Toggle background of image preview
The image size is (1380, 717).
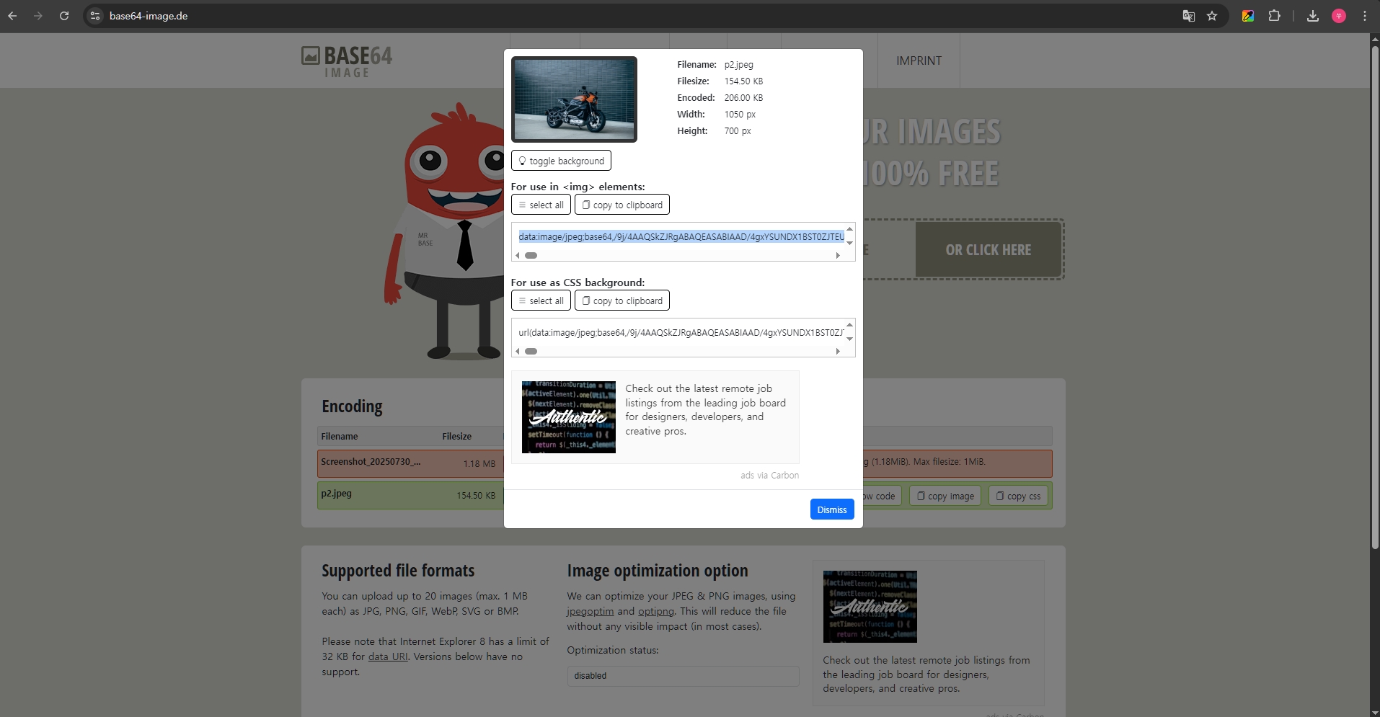click(561, 161)
